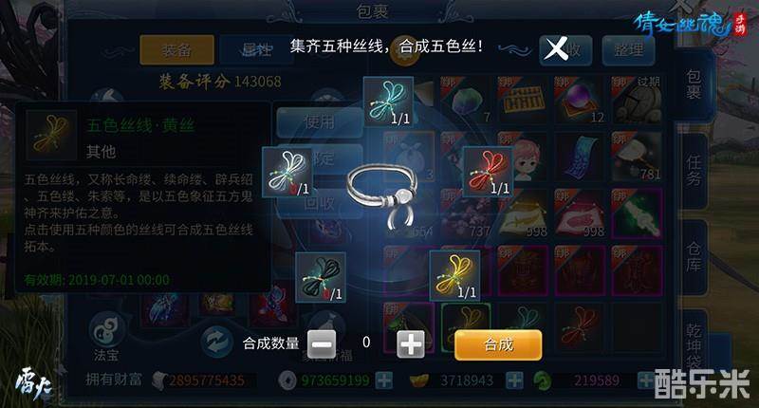Select the white silk thread icon
This screenshot has height=408, width=759.
click(287, 173)
